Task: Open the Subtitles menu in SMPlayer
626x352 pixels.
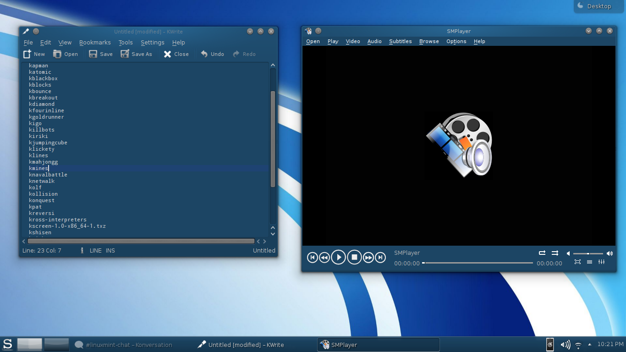Action: [x=400, y=41]
